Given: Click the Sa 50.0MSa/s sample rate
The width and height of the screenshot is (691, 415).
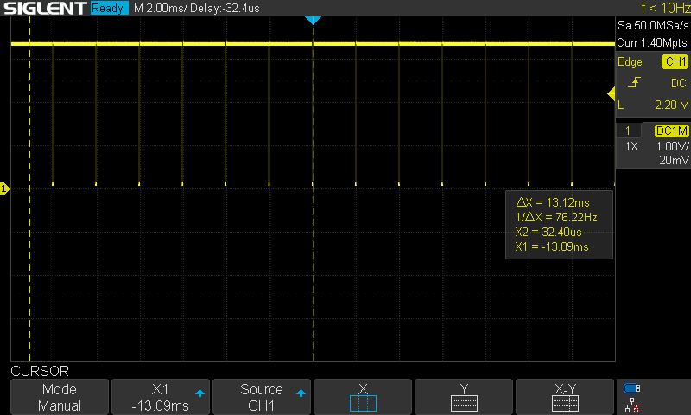Looking at the screenshot, I should (653, 26).
